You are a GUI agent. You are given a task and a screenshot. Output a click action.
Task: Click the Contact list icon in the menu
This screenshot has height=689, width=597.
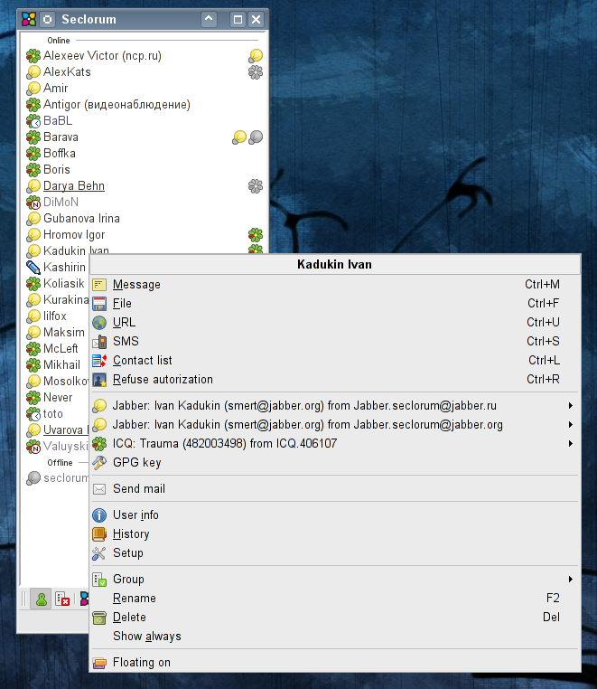tap(99, 360)
